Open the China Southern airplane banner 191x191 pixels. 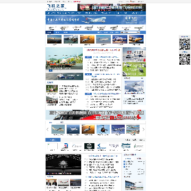tap(95, 20)
